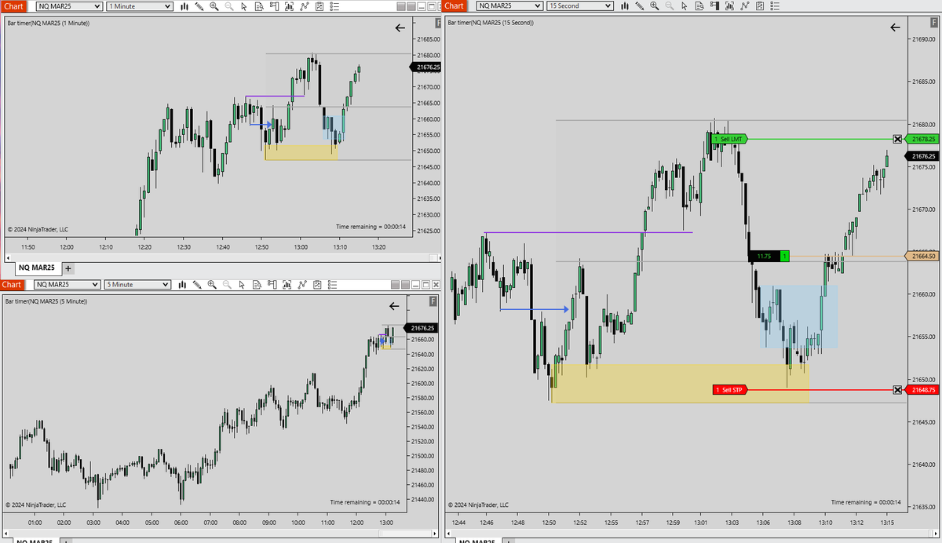Select NQ MAR25 tab below 1 Minute chart

38,268
